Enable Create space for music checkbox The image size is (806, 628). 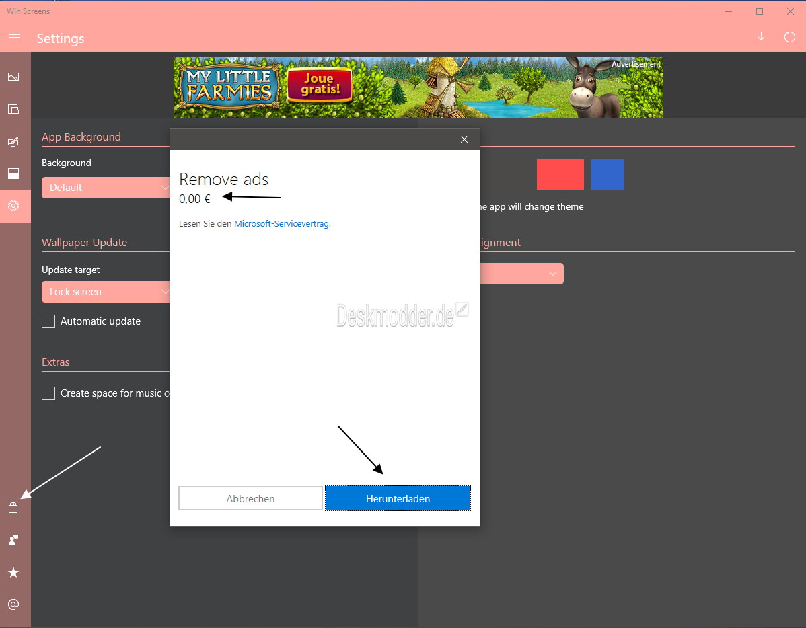click(x=48, y=393)
